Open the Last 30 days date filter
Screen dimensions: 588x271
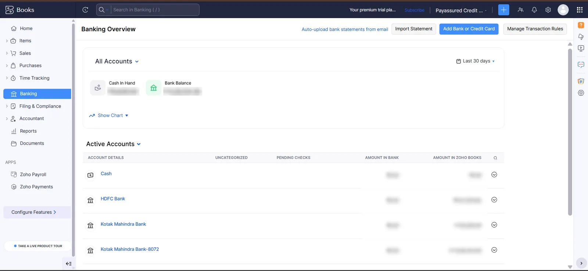(476, 61)
